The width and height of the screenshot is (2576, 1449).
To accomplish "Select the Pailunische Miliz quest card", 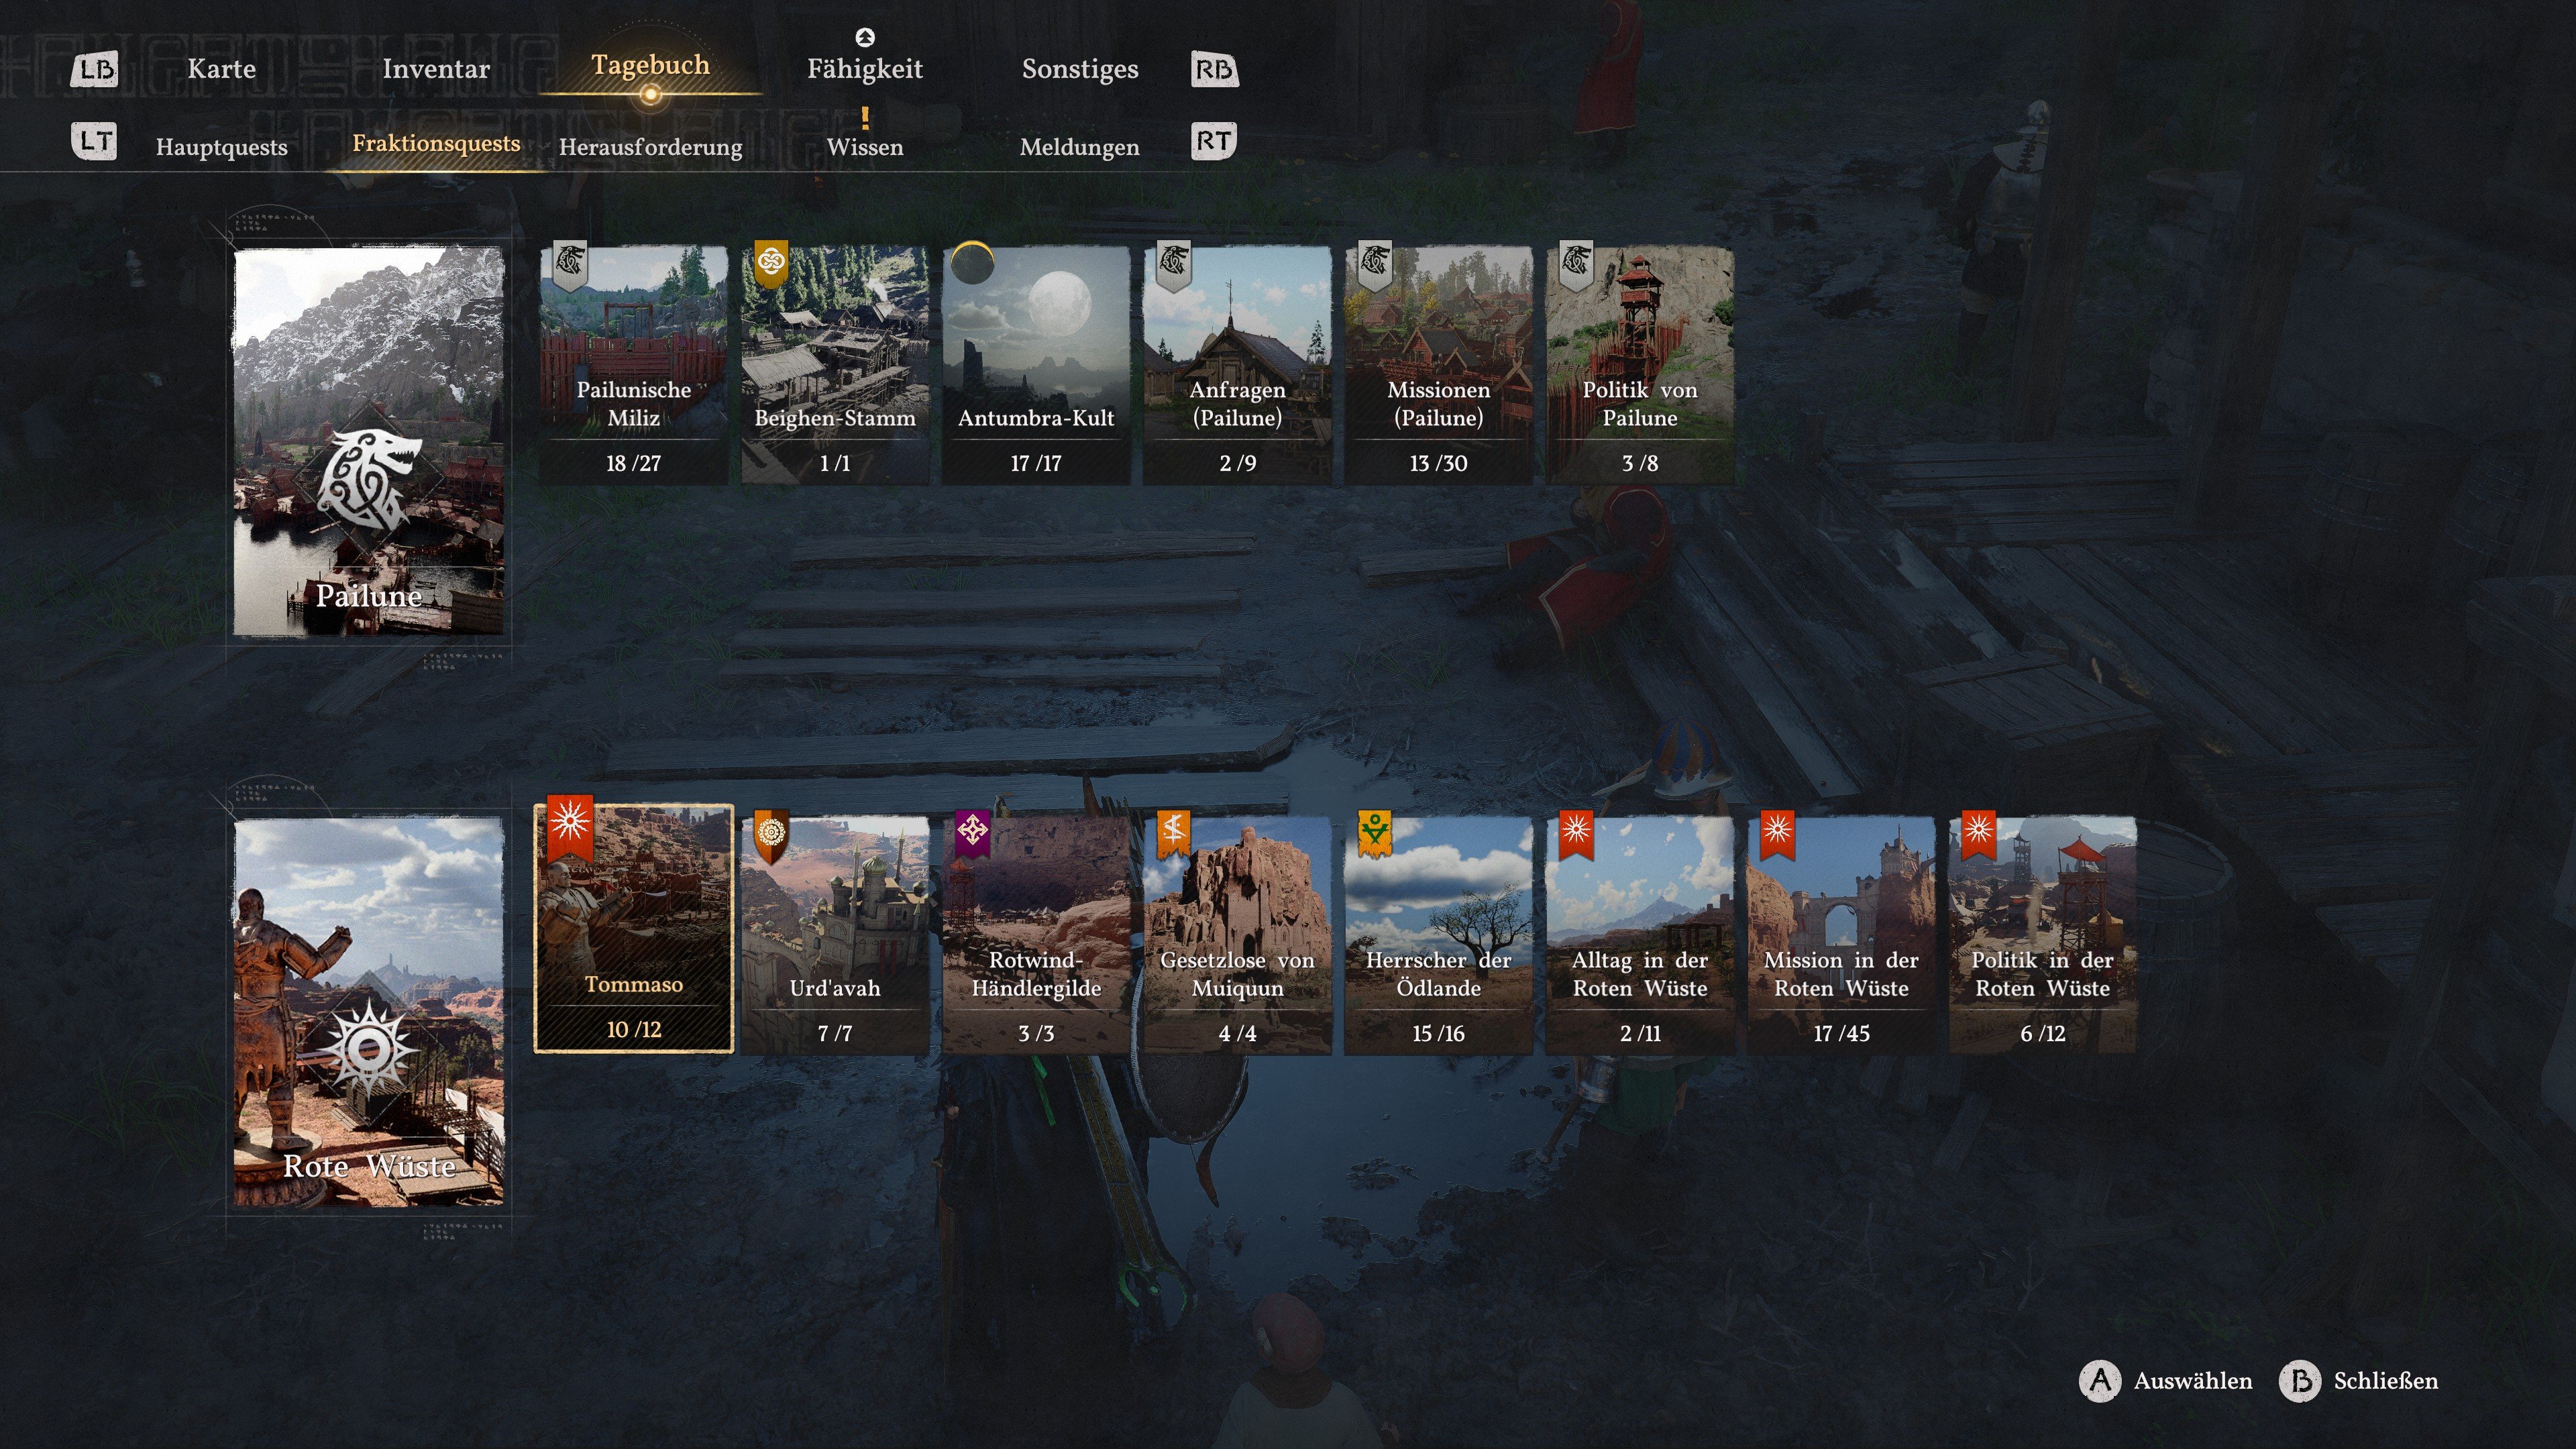I will coord(634,366).
